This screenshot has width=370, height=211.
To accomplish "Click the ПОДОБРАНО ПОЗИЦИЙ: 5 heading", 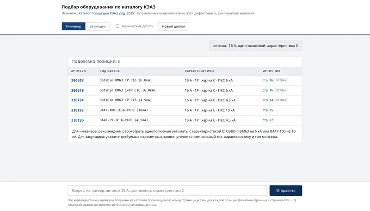I will (96, 62).
